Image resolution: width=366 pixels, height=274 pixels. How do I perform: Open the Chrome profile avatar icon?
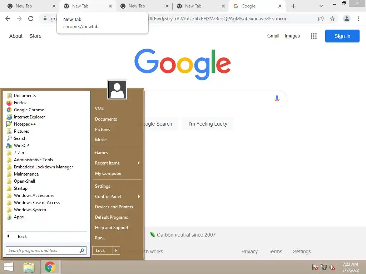click(347, 19)
